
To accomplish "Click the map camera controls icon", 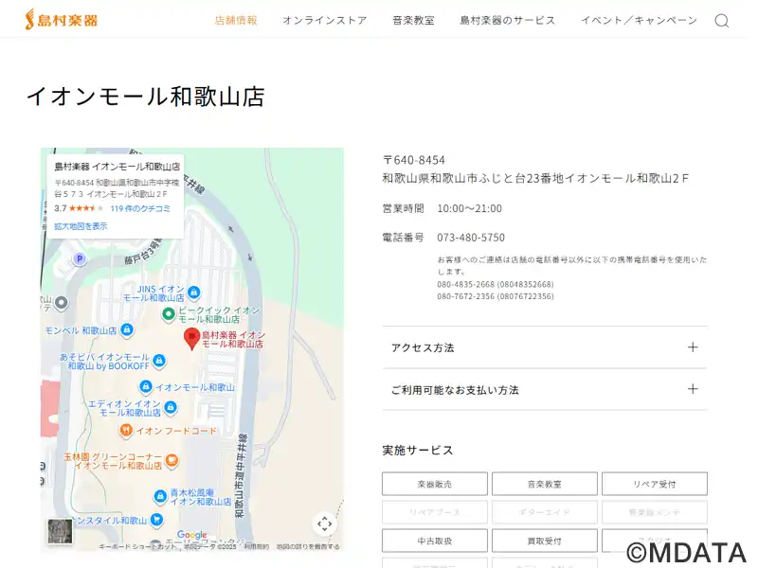I will tap(324, 524).
